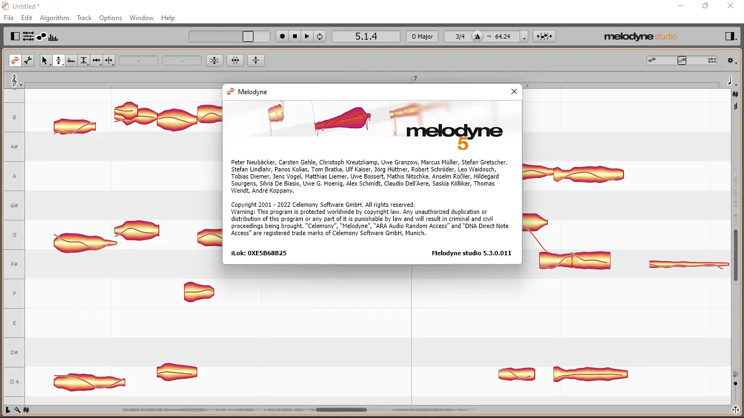Open the mixer view icon
Viewport: 744px width, 418px height.
[x=28, y=36]
